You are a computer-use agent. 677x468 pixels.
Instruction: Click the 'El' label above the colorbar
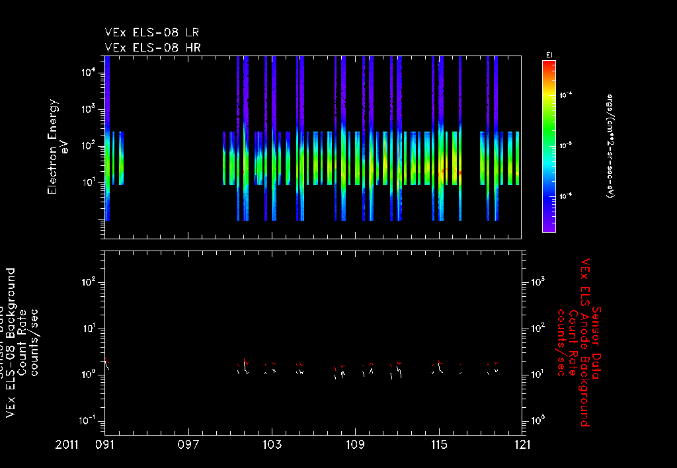[549, 56]
